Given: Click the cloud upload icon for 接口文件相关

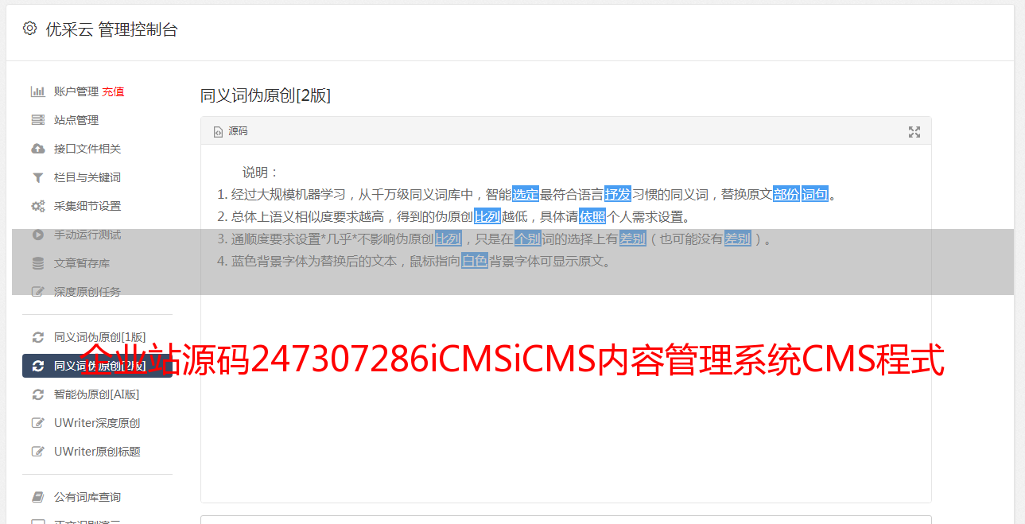Looking at the screenshot, I should pos(37,149).
